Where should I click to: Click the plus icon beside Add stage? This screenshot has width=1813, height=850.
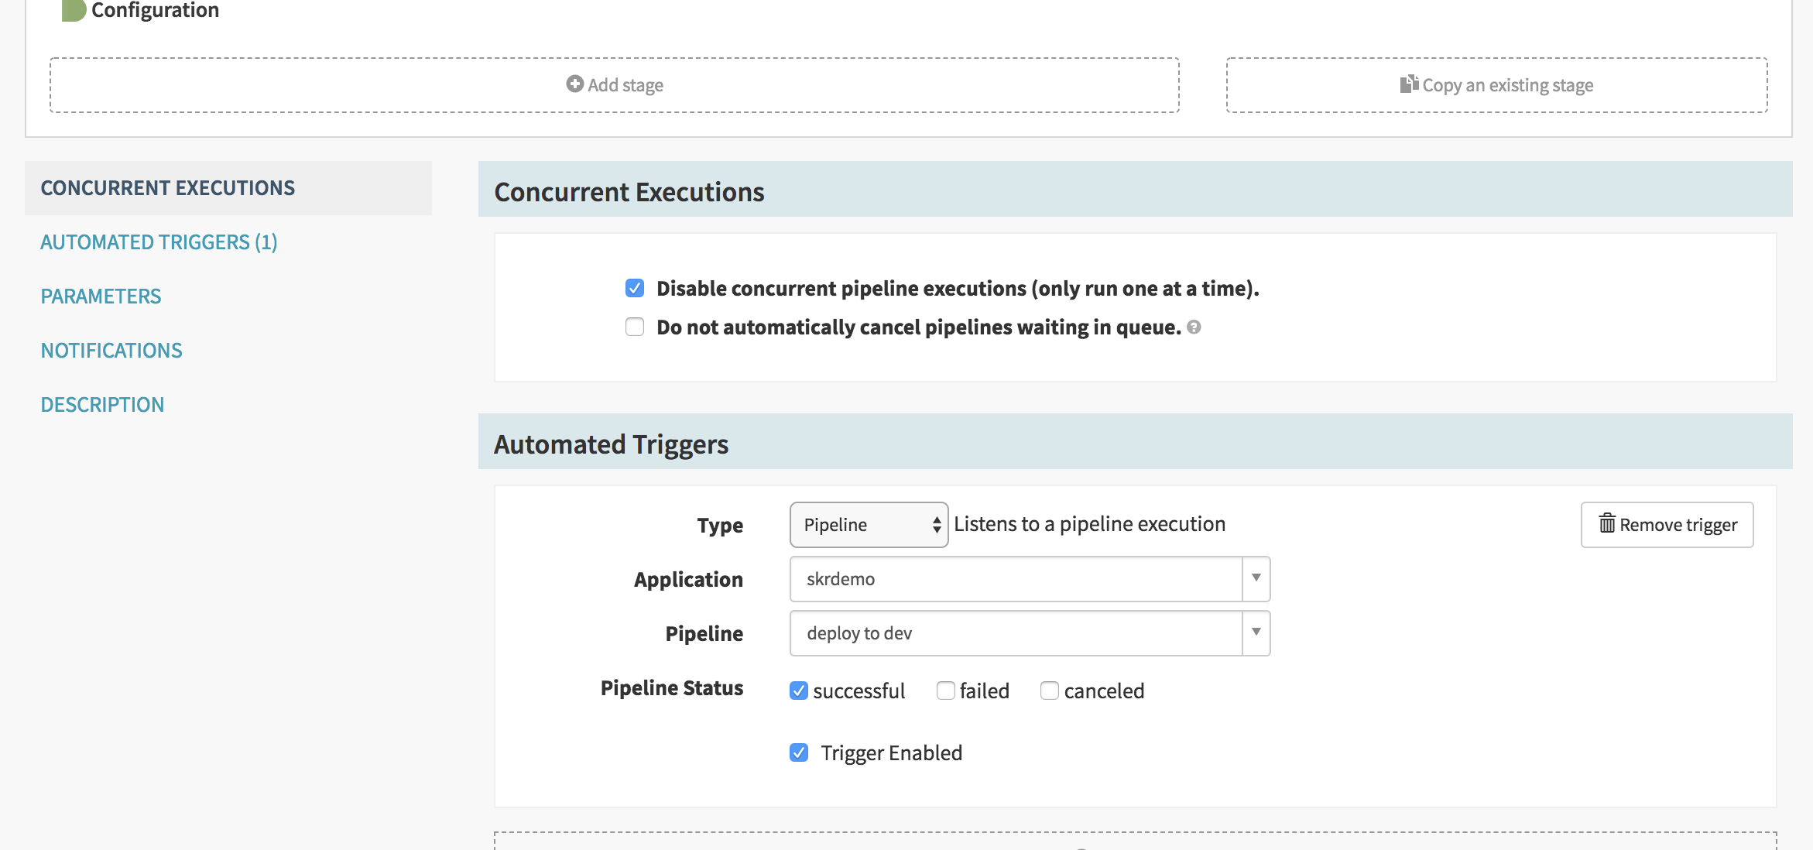pyautogui.click(x=574, y=84)
